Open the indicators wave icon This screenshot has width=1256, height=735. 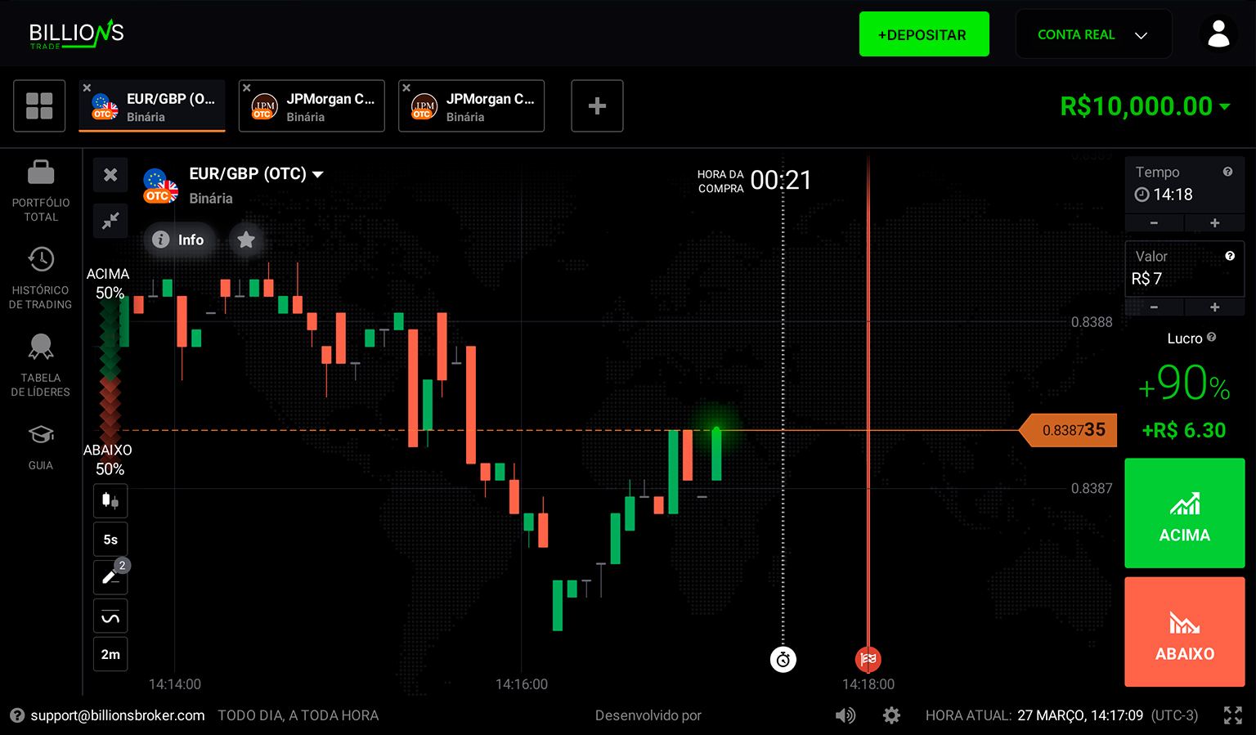pyautogui.click(x=110, y=616)
